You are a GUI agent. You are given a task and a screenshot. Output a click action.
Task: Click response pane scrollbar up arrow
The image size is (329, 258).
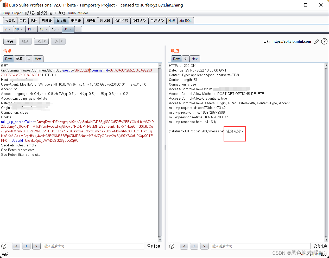(x=326, y=66)
